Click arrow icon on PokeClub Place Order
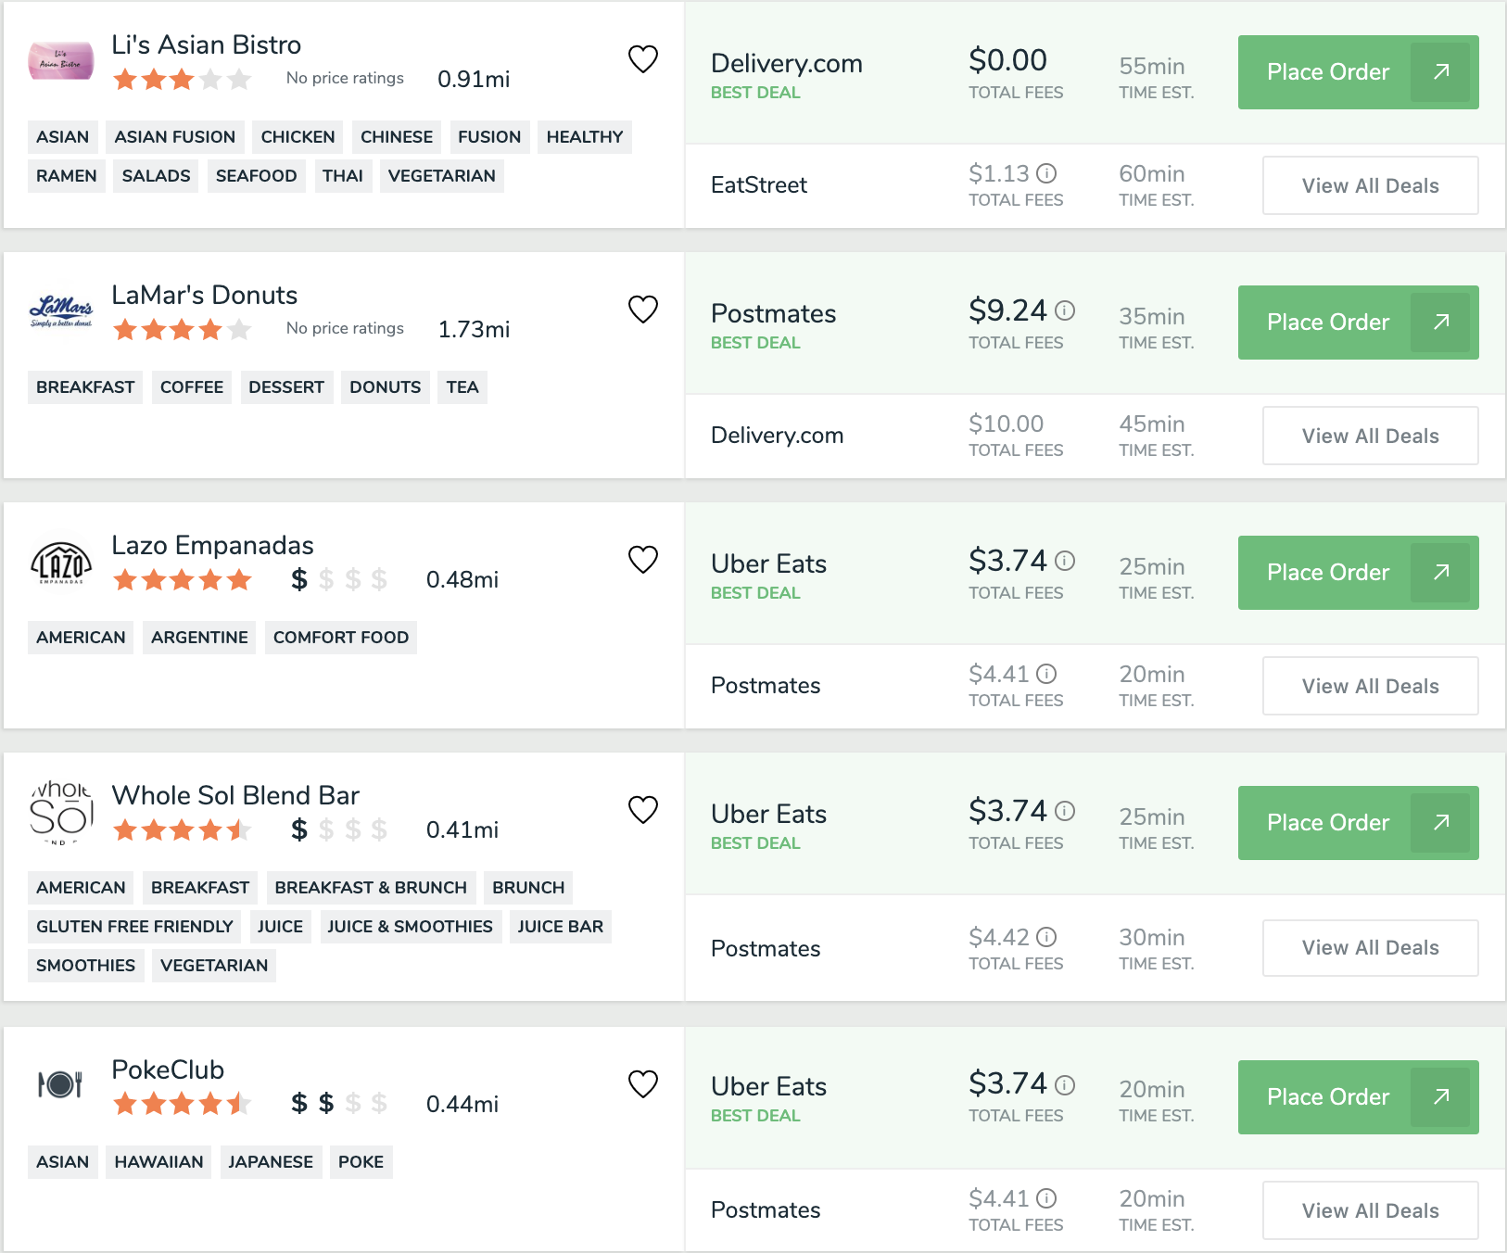Image resolution: width=1507 pixels, height=1253 pixels. click(x=1441, y=1097)
